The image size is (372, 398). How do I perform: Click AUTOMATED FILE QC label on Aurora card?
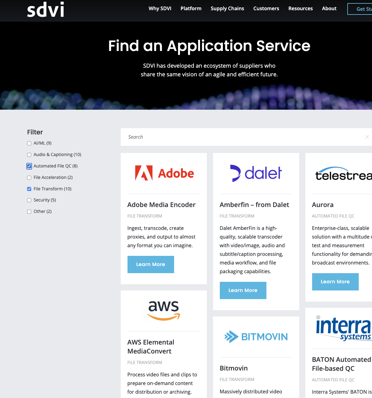pos(333,216)
